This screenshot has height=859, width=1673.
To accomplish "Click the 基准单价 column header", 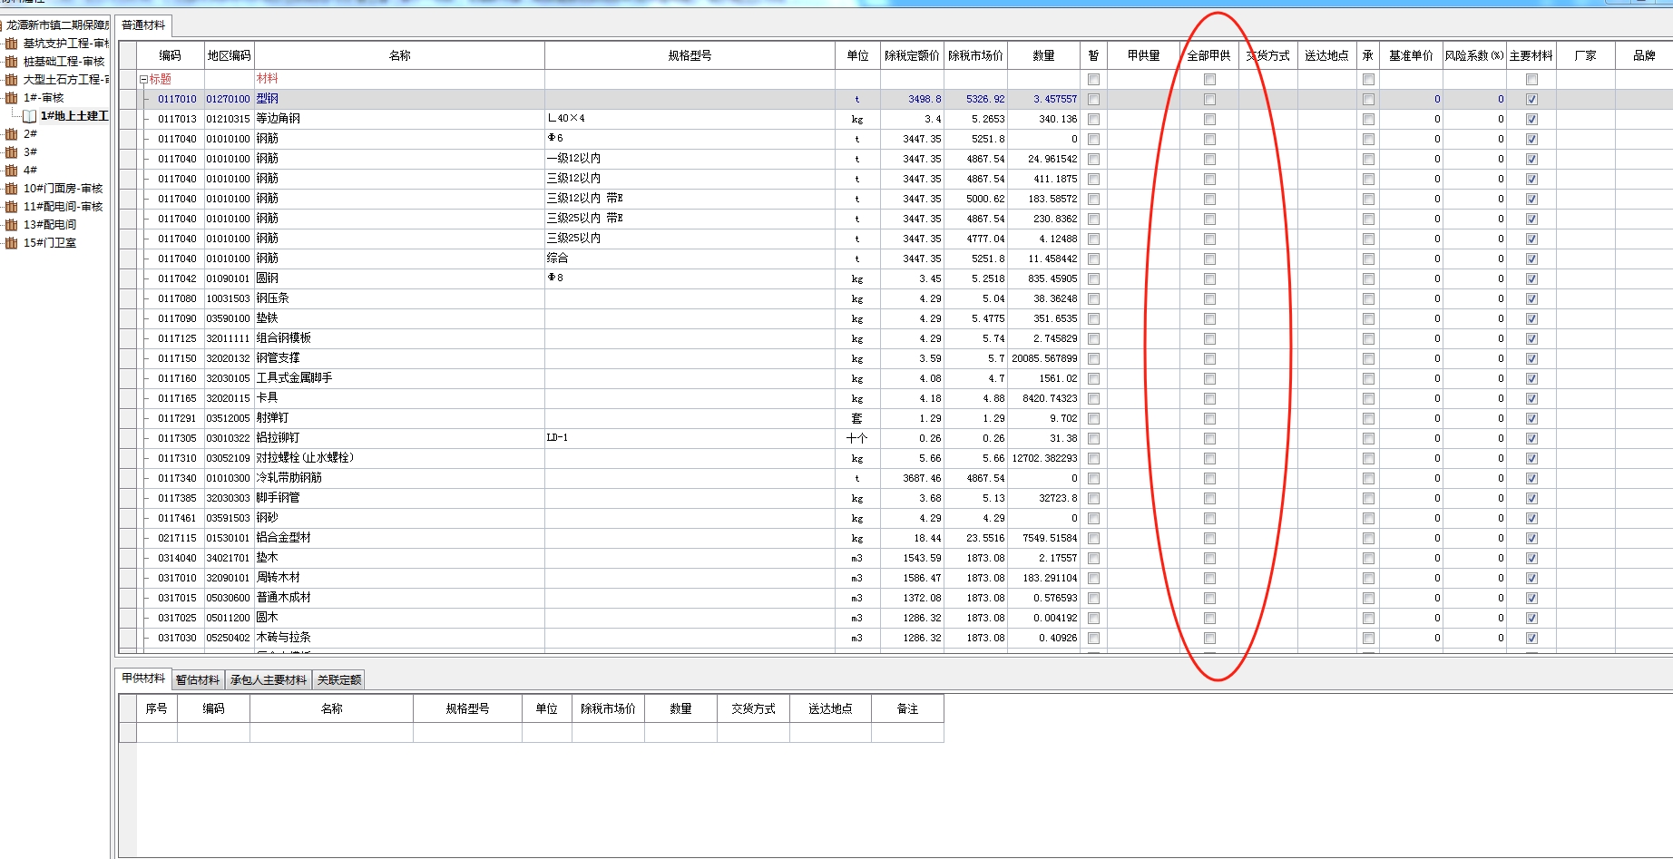I will pyautogui.click(x=1411, y=55).
